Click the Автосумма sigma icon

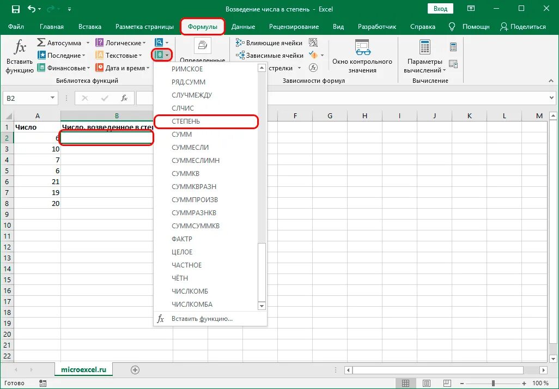tap(41, 43)
